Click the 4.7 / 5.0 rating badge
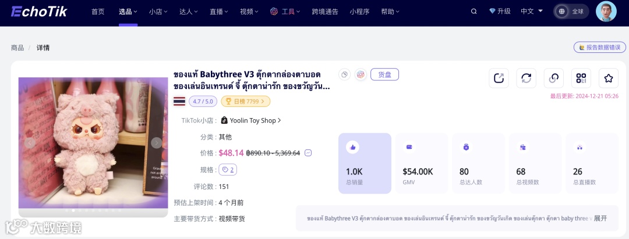The width and height of the screenshot is (629, 239). [x=203, y=102]
